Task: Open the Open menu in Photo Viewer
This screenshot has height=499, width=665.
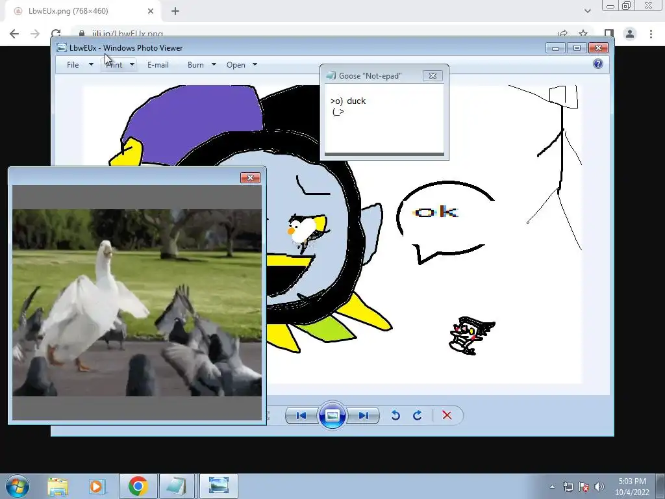Action: point(236,65)
